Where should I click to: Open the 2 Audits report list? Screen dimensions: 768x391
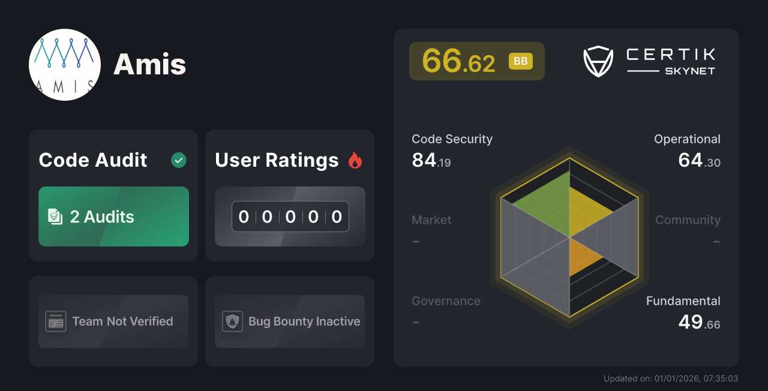point(113,216)
